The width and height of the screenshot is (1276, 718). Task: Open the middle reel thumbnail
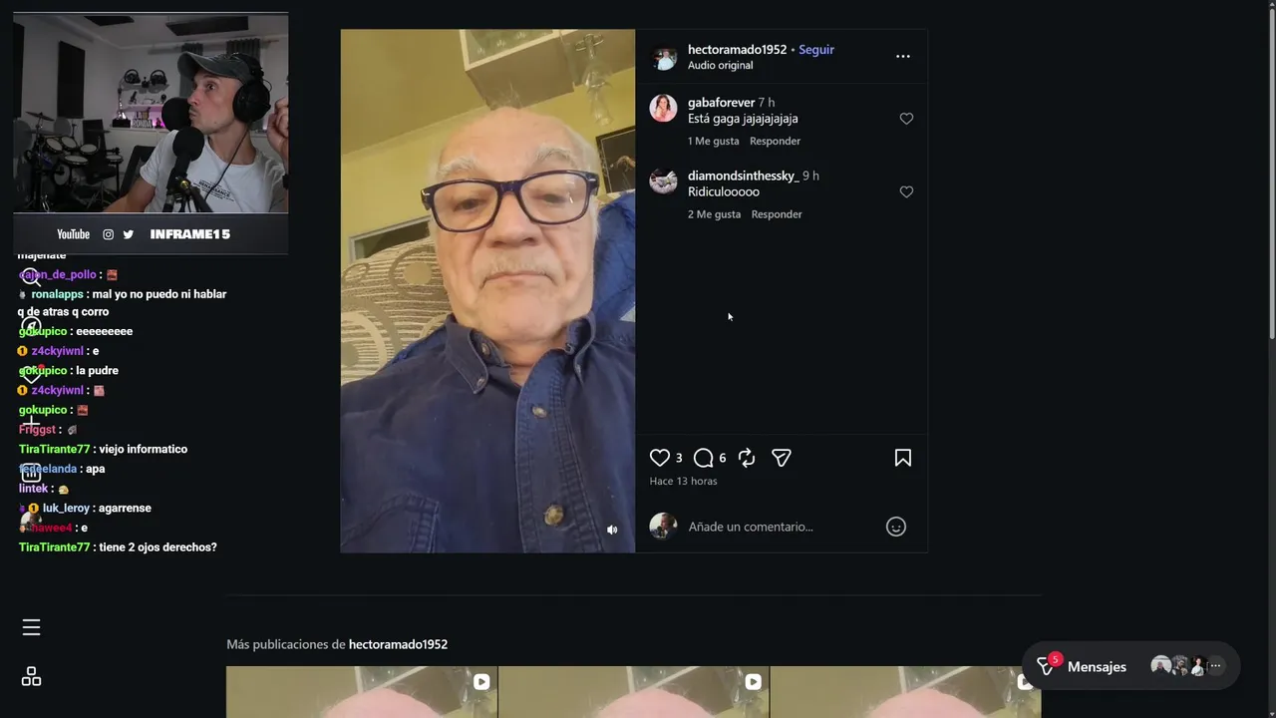tap(633, 692)
